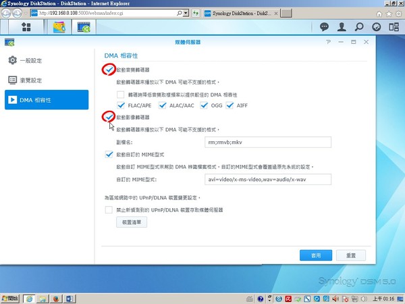
Task: Switch to Media Server taskbar icon
Action: pyautogui.click(x=84, y=27)
